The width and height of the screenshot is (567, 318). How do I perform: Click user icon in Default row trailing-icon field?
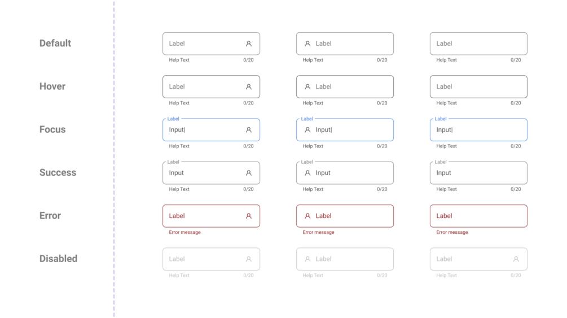tap(248, 43)
